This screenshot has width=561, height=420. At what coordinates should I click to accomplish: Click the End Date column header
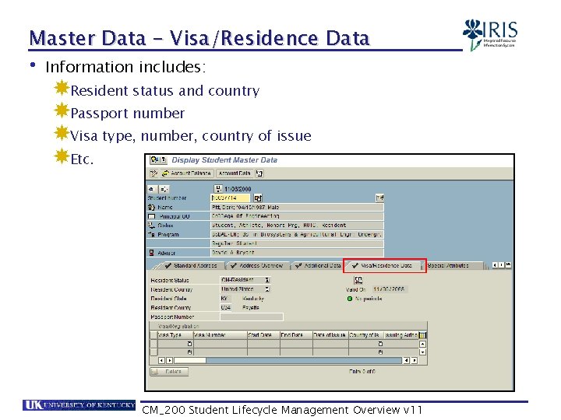click(296, 335)
